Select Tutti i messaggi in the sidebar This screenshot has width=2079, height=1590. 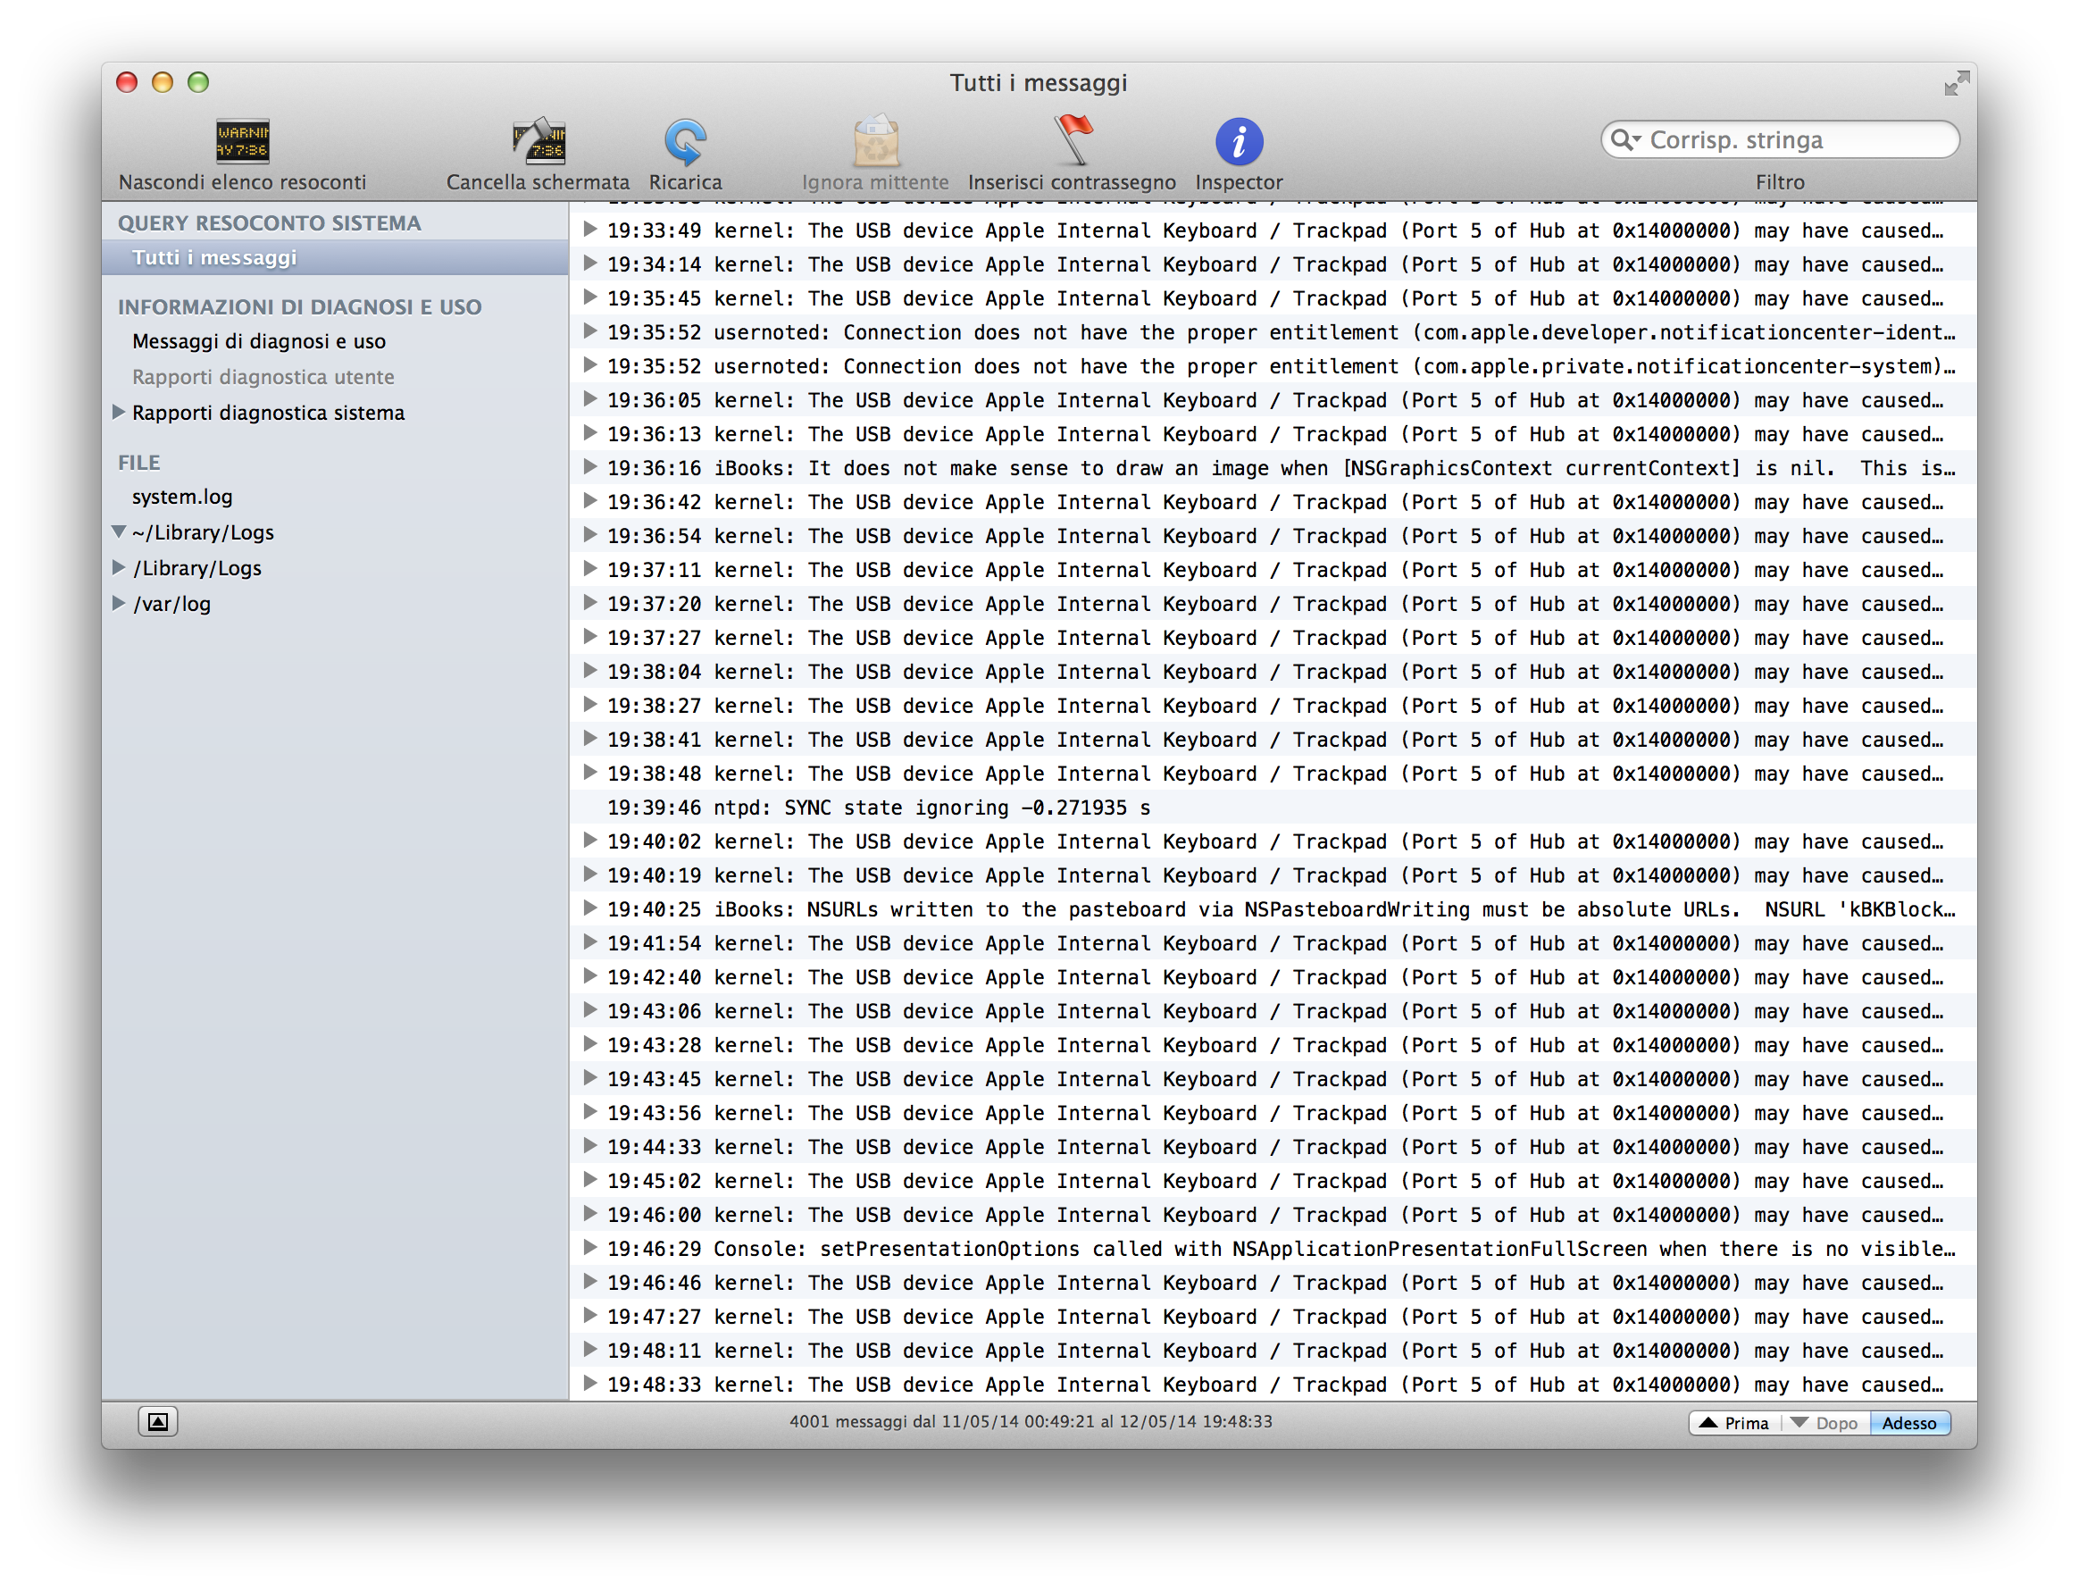tap(215, 257)
